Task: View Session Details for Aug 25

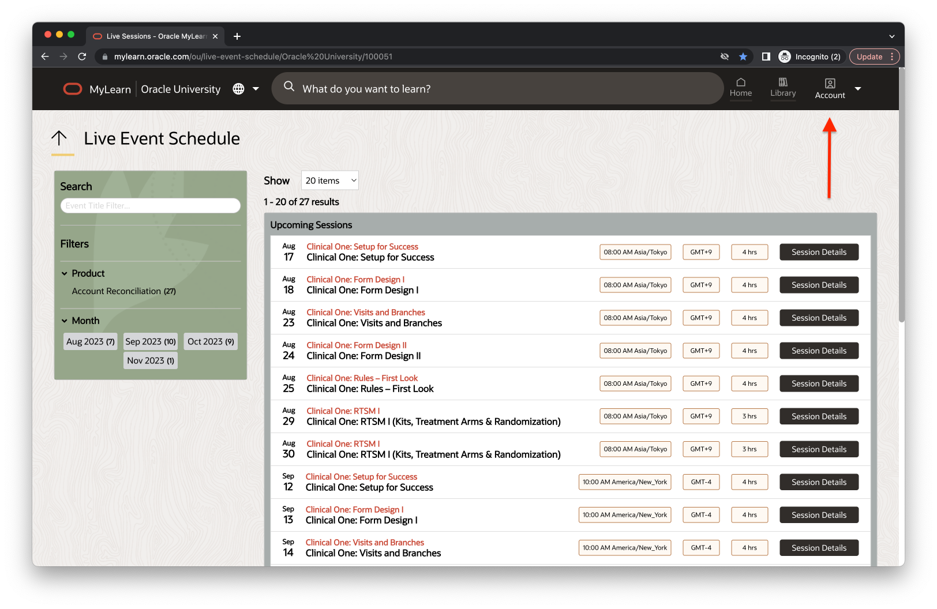Action: click(819, 384)
